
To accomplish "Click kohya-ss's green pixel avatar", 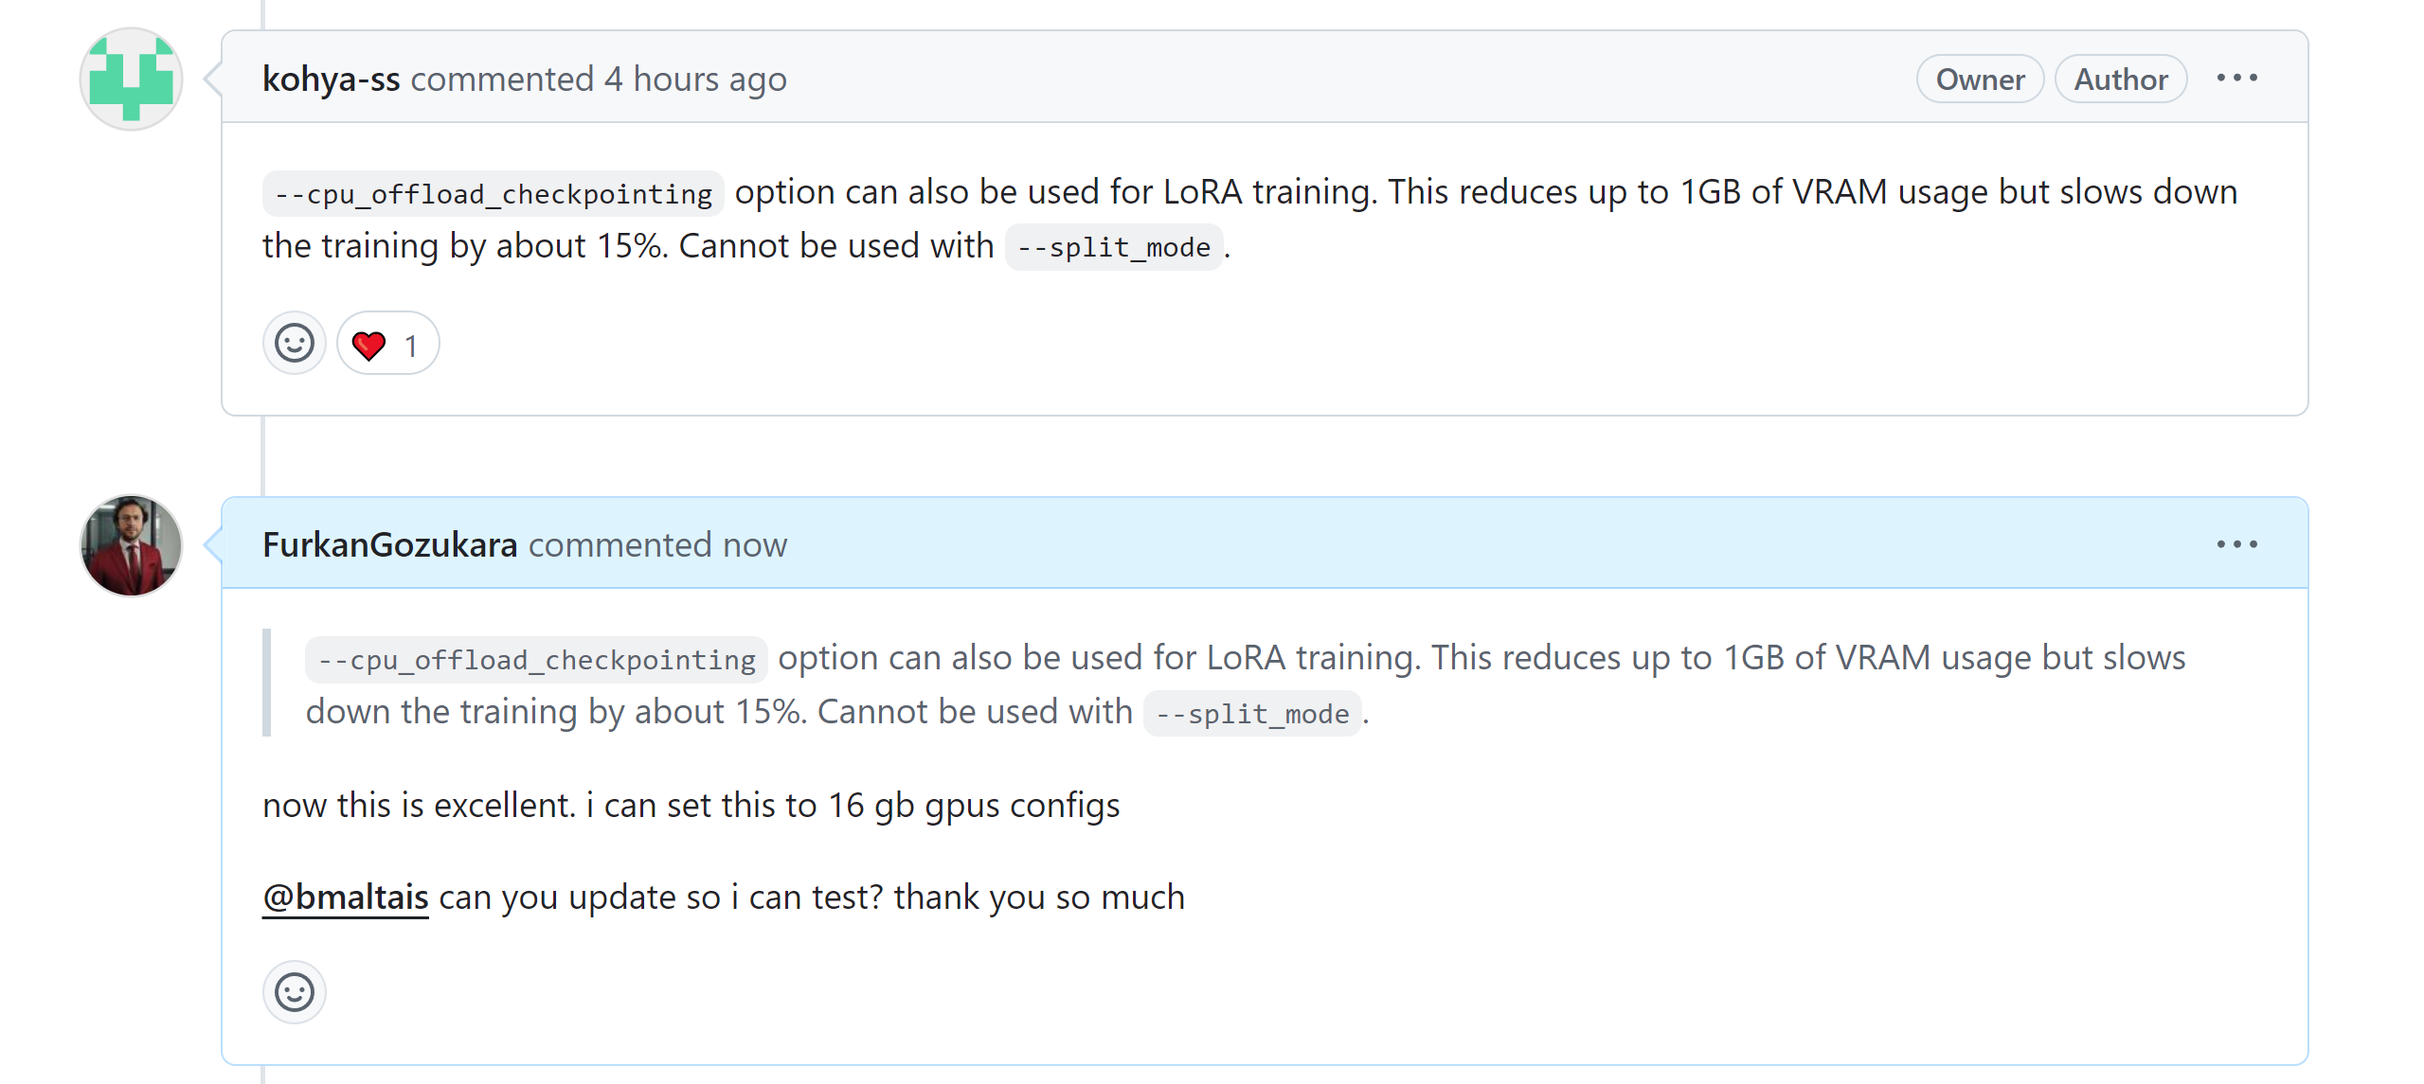I will point(131,80).
